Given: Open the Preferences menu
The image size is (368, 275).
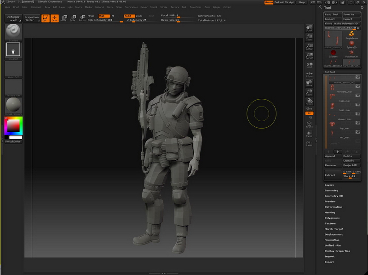Looking at the screenshot, I should (x=131, y=7).
